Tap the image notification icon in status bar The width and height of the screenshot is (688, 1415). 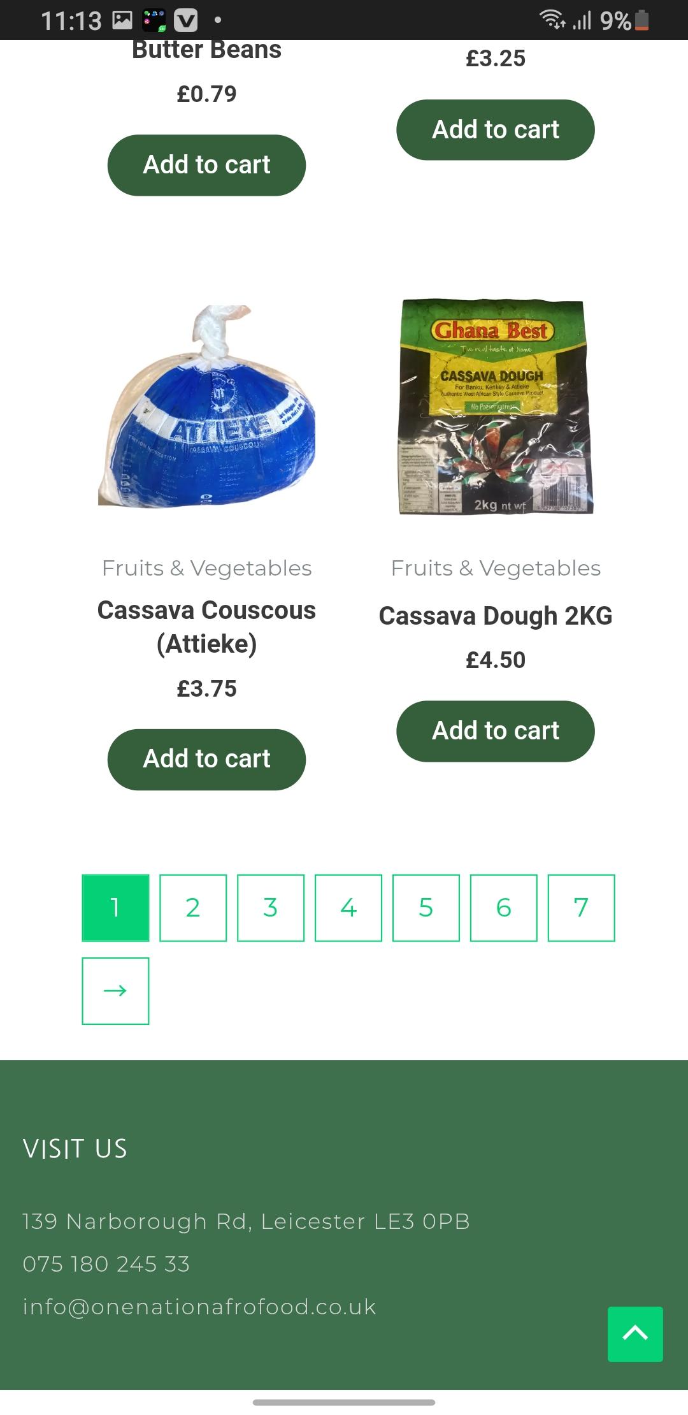122,21
